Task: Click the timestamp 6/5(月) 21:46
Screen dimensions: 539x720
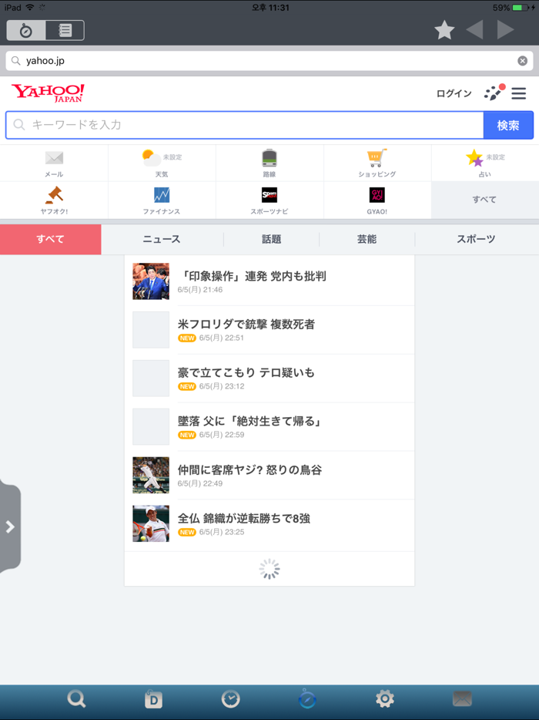Action: pyautogui.click(x=200, y=290)
